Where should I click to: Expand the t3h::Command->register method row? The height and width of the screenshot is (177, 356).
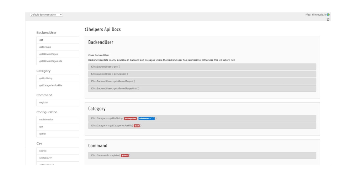point(202,155)
